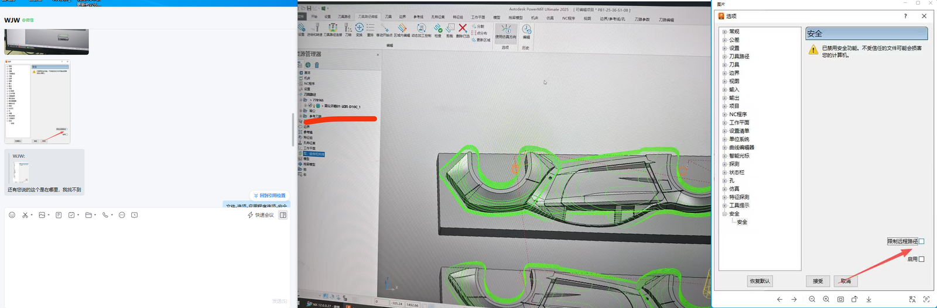
Task: Select the 重排 reorder ribbon icon
Action: click(370, 30)
